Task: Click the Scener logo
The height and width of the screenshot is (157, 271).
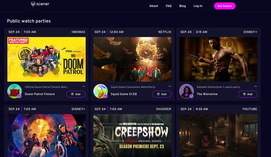Action: click(x=40, y=4)
